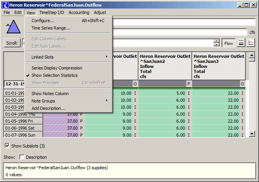Open the plot graph icon button

[251, 43]
